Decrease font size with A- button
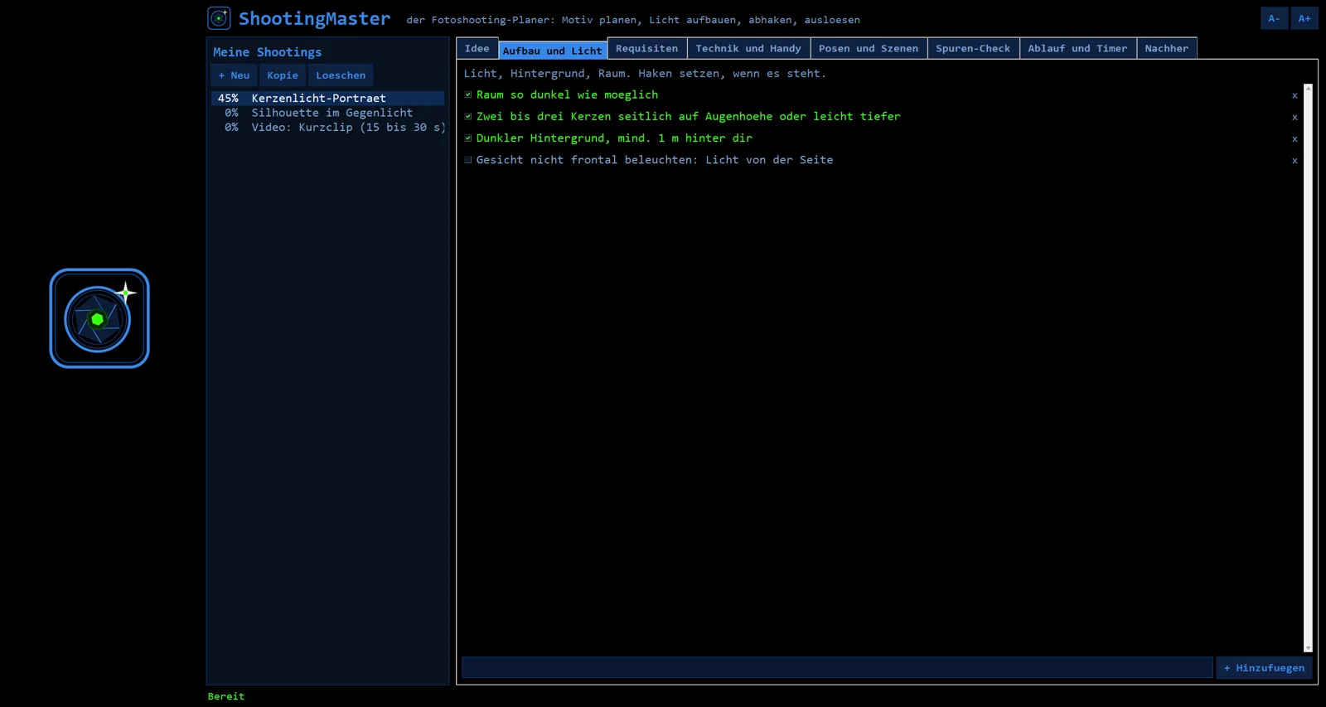Image resolution: width=1326 pixels, height=707 pixels. [x=1274, y=18]
